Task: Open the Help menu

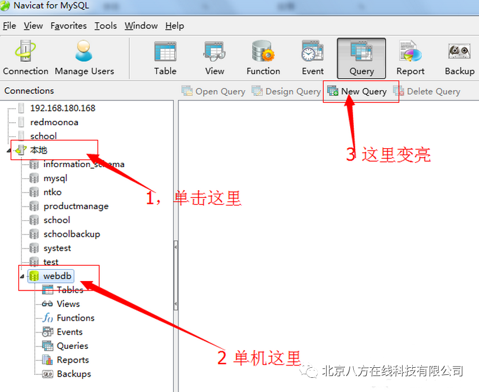Action: coord(174,25)
